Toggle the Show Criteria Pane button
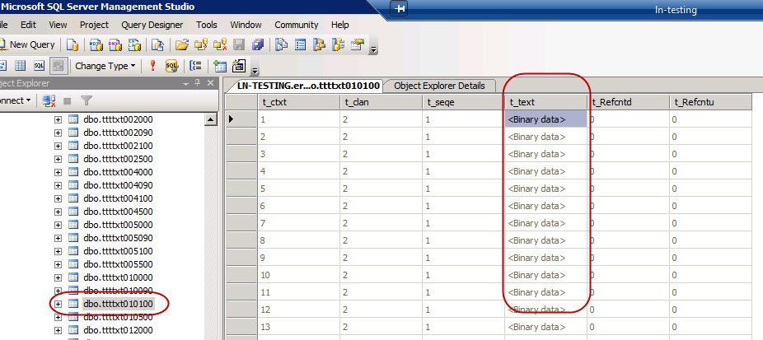The height and width of the screenshot is (340, 763). coord(20,66)
